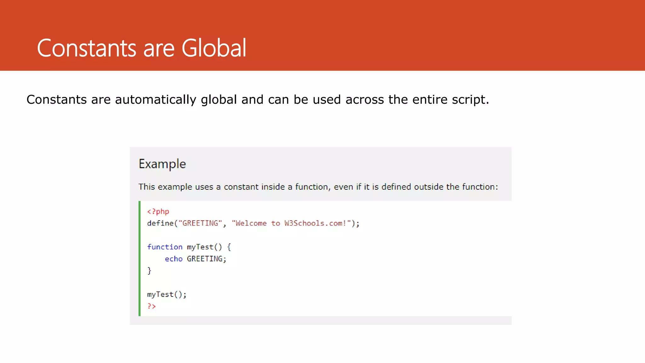Viewport: 645px width, 363px height.
Task: Click 'GREETING;' after the echo keyword
Action: (207, 259)
